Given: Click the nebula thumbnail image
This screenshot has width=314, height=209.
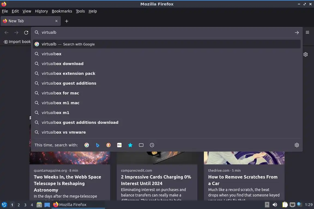Looking at the screenshot, I should 70,158.
